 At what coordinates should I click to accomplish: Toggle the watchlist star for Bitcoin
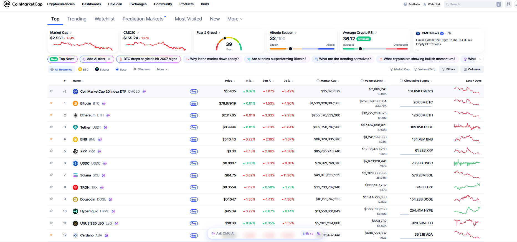point(51,103)
